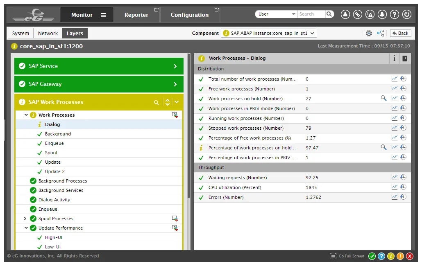Open the Component selection dropdown
Screen dimensions: 422x266
point(269,33)
